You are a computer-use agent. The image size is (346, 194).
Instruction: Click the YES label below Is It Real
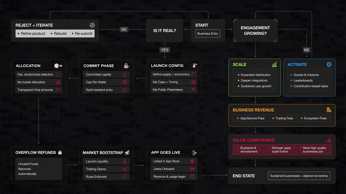[x=165, y=50]
